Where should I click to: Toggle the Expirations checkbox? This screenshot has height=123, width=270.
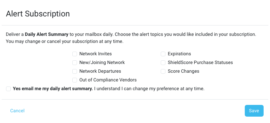click(163, 54)
